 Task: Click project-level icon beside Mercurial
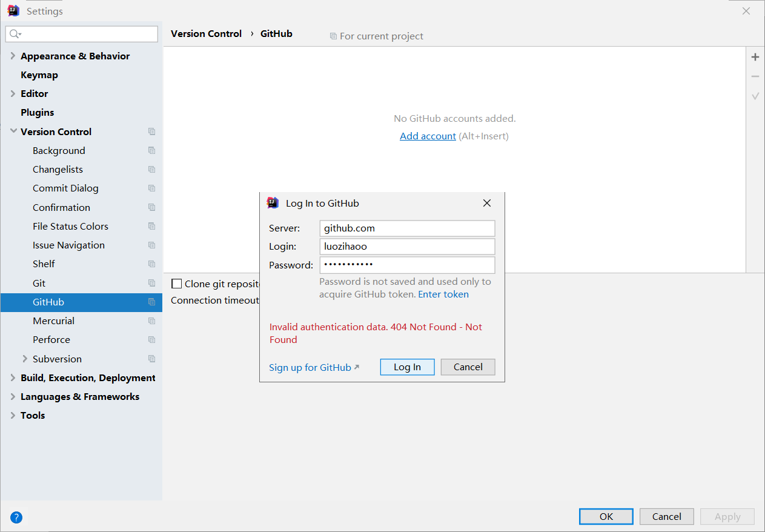pyautogui.click(x=151, y=321)
